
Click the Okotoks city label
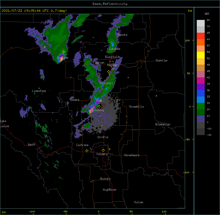point(105,179)
